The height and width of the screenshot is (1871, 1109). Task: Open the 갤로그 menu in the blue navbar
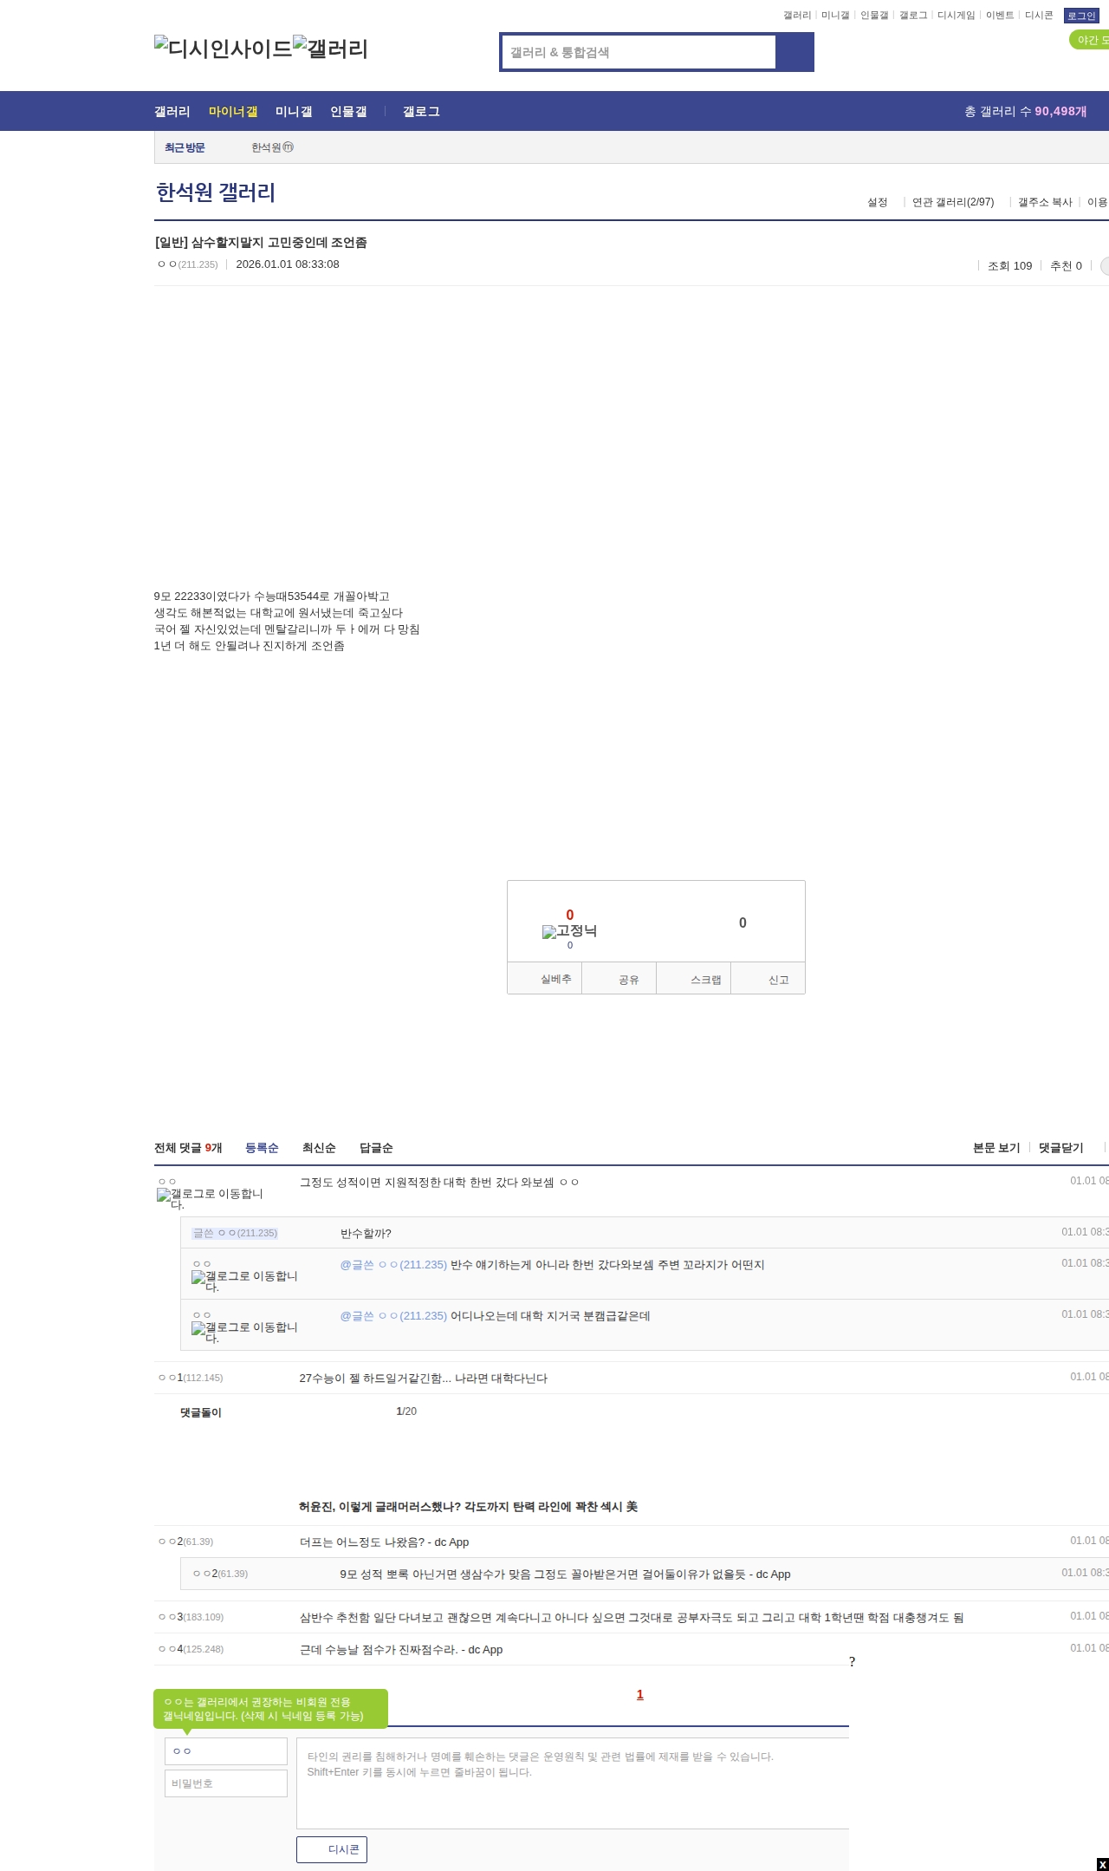[x=421, y=112]
